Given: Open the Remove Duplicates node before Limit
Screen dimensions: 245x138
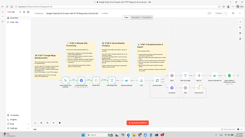Looking at the screenshot, I should [127, 80].
